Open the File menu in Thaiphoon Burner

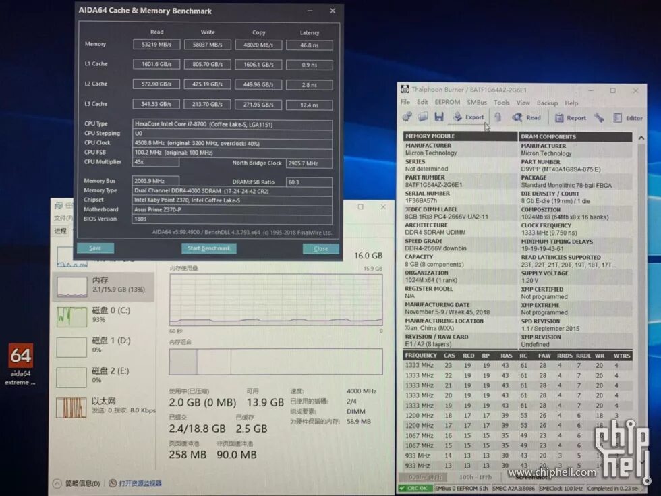(405, 102)
